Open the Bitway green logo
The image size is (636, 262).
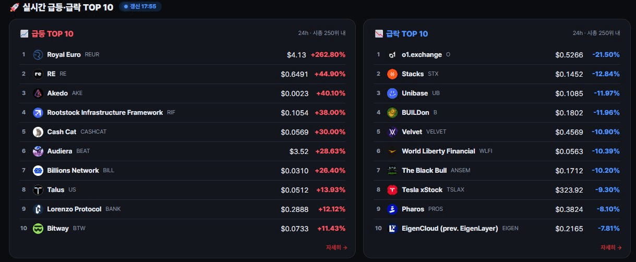click(x=38, y=229)
